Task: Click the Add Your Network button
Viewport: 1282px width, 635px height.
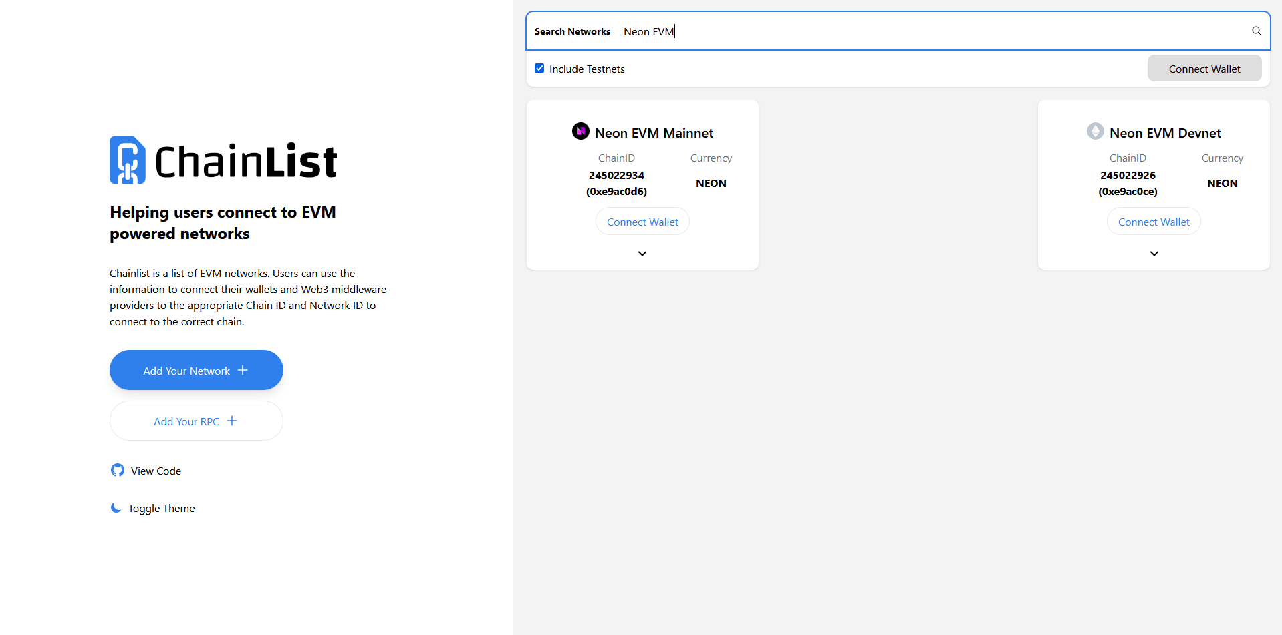Action: click(x=197, y=370)
